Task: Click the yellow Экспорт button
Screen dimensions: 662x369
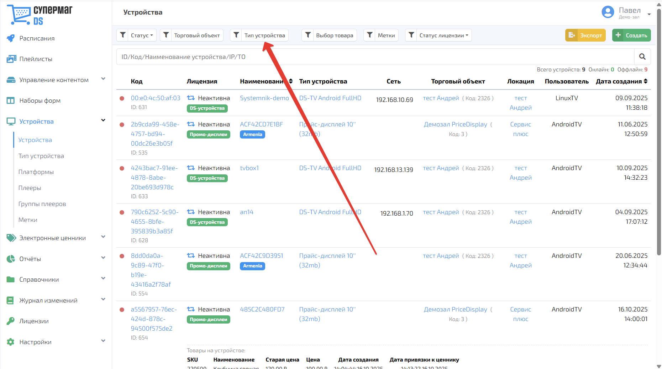Action: pyautogui.click(x=585, y=35)
